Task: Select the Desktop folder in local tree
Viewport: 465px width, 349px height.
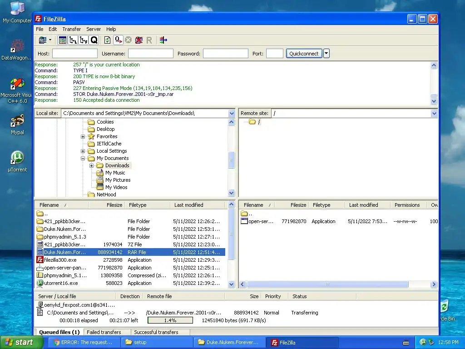Action: point(105,129)
